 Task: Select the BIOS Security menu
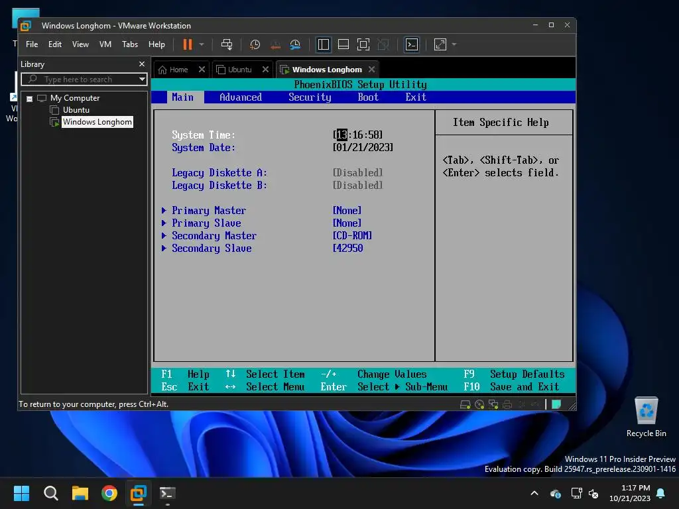click(310, 97)
